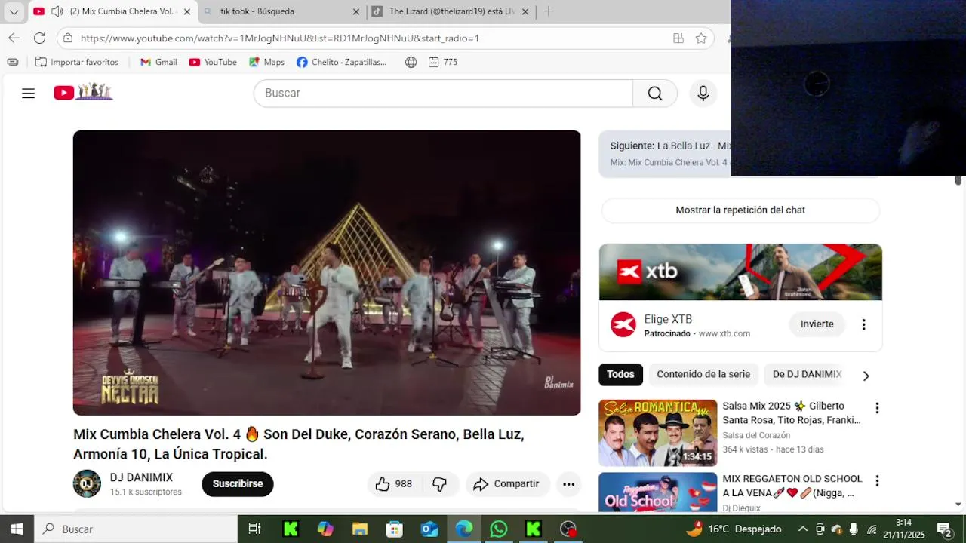The image size is (966, 543).
Task: Open Copilot icon on taskbar
Action: click(325, 529)
